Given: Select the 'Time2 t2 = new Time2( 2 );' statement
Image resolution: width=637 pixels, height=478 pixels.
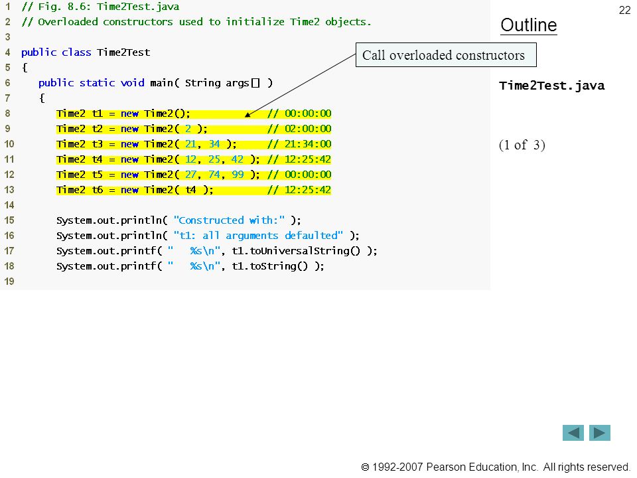Looking at the screenshot, I should 132,129.
